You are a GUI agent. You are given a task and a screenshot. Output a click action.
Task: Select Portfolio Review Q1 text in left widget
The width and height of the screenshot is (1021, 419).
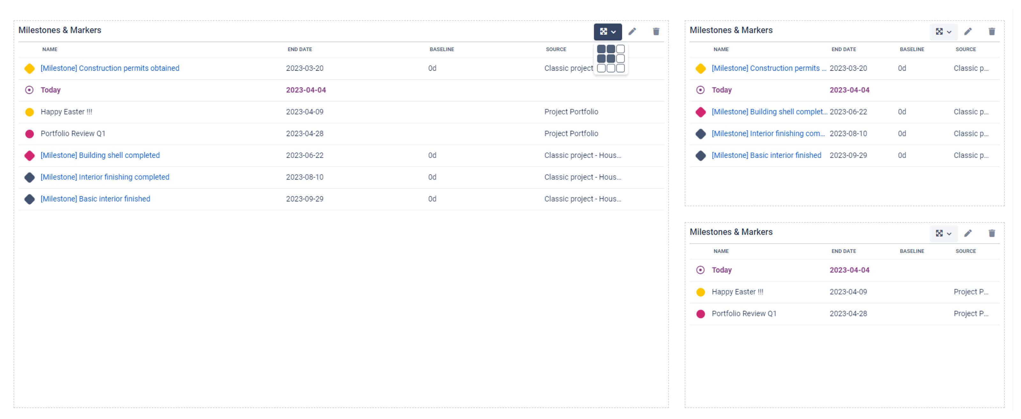(x=73, y=134)
